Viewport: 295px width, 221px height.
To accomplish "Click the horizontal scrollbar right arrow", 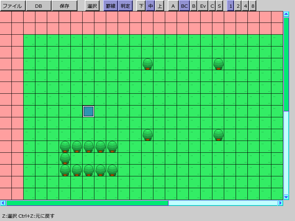I will point(281,203).
